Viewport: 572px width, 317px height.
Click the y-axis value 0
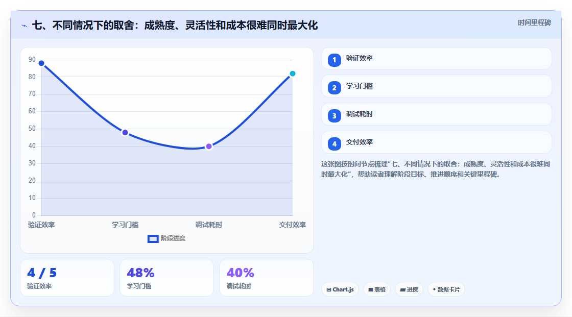coord(34,215)
